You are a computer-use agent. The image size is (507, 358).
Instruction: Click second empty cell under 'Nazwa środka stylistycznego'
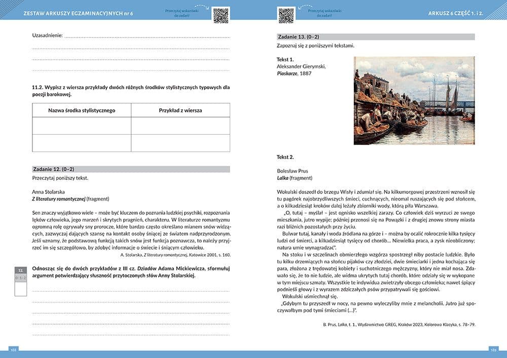[82, 143]
